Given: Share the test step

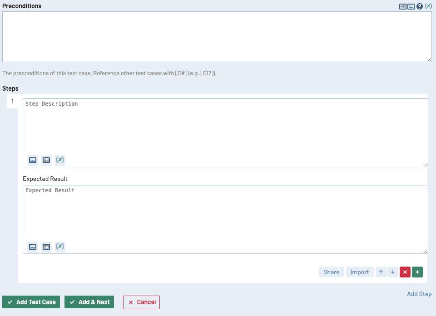Looking at the screenshot, I should pyautogui.click(x=331, y=272).
